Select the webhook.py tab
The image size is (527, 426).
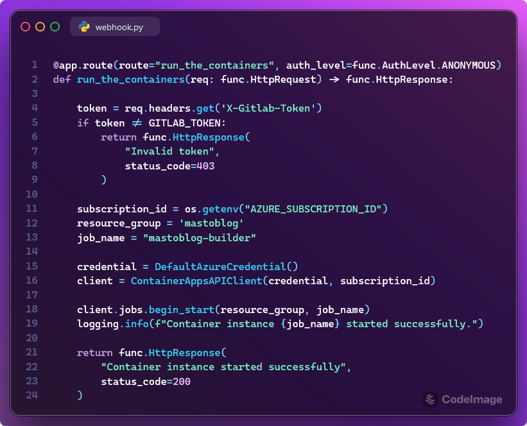coord(115,26)
